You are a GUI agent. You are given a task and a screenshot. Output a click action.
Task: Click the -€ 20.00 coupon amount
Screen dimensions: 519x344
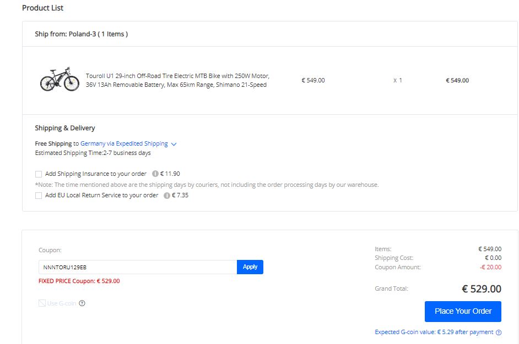point(490,267)
